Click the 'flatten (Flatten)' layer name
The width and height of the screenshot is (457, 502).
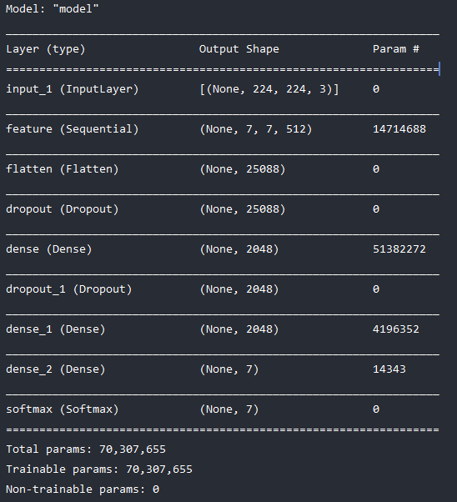point(63,169)
